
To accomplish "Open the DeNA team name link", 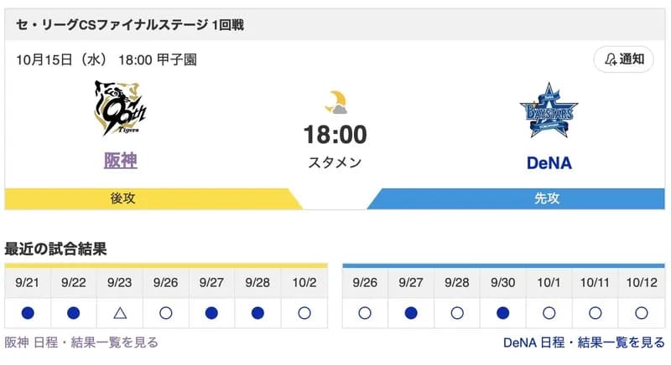I will pyautogui.click(x=549, y=162).
